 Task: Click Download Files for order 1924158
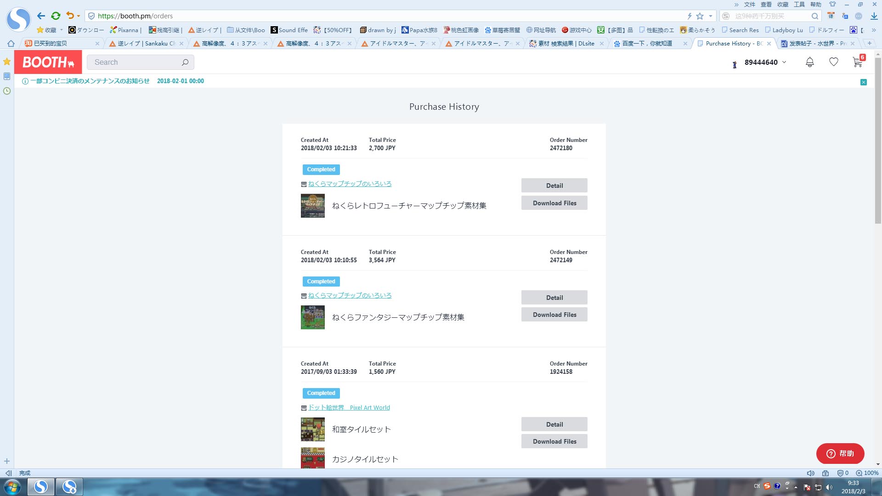[x=554, y=441]
